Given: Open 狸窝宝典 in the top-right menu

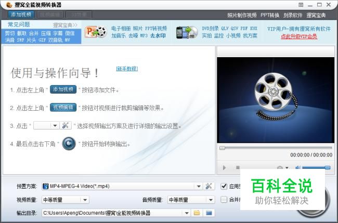Looking at the screenshot, I should [x=316, y=15].
